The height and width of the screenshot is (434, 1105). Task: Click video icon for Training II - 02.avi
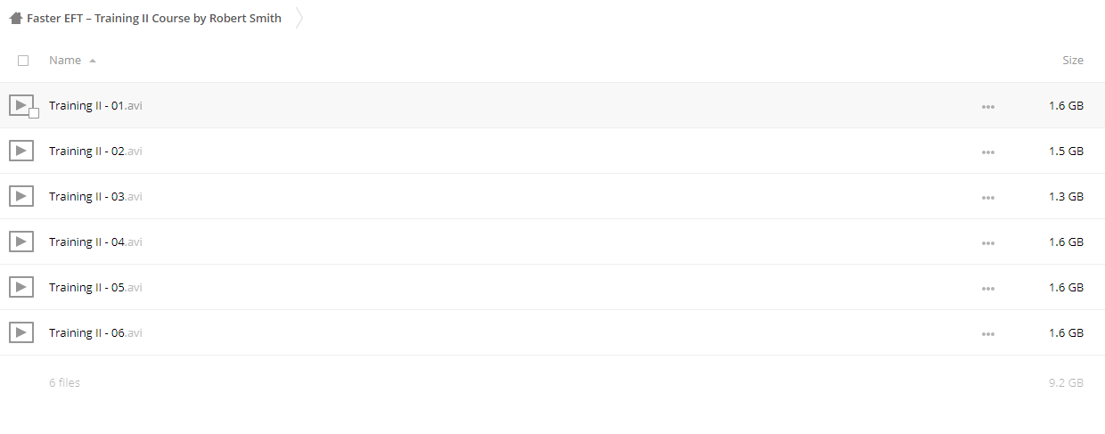21,151
